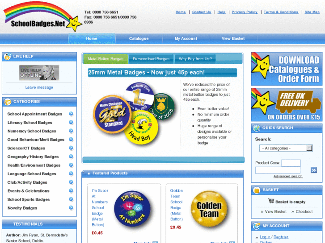Select Literacy School Badges category
This screenshot has height=243, width=325.
click(30, 123)
